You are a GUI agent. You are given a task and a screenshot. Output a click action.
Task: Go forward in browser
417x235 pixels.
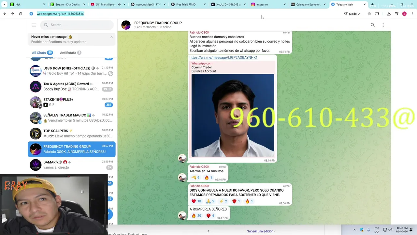12,14
